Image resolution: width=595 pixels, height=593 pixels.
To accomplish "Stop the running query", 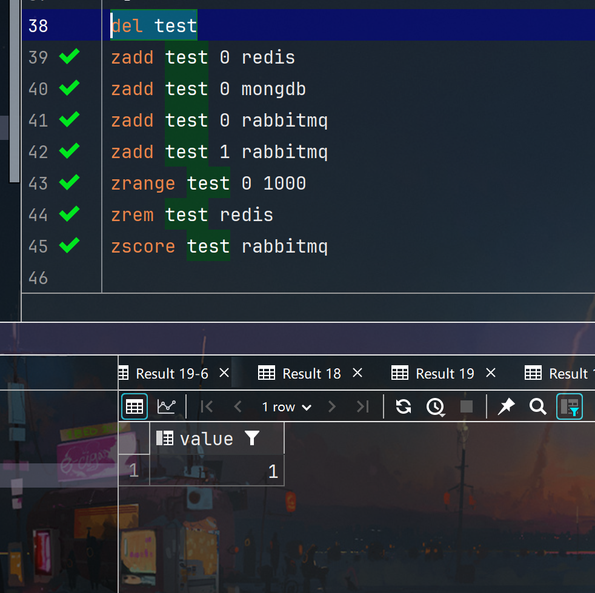I will coord(467,406).
